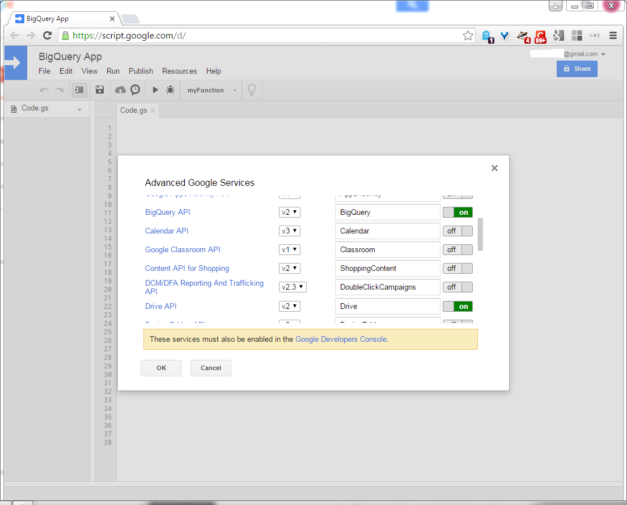Click the lightbulb hint icon

(252, 90)
